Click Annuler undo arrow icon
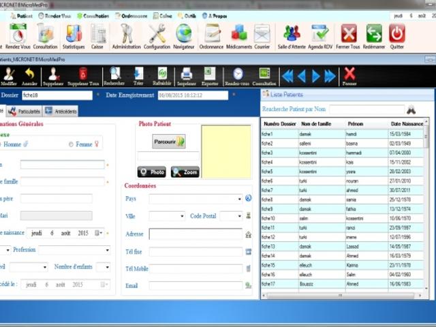Viewport: 436px width, 327px height. [29, 76]
